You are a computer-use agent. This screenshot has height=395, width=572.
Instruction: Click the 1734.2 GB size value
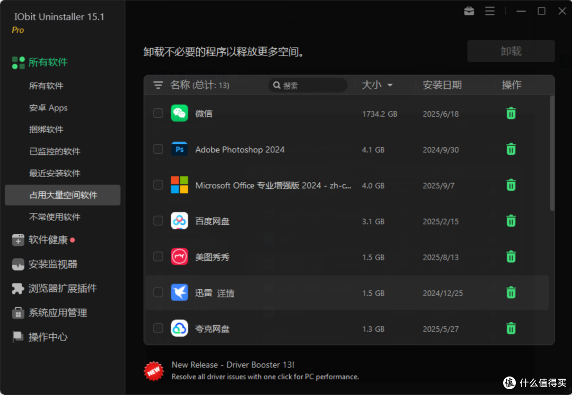379,114
